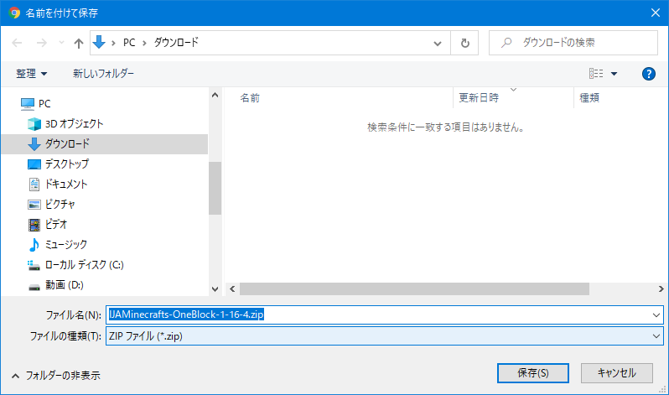Click the magnifier search icon
Viewport: 669px width, 395px height.
point(506,43)
